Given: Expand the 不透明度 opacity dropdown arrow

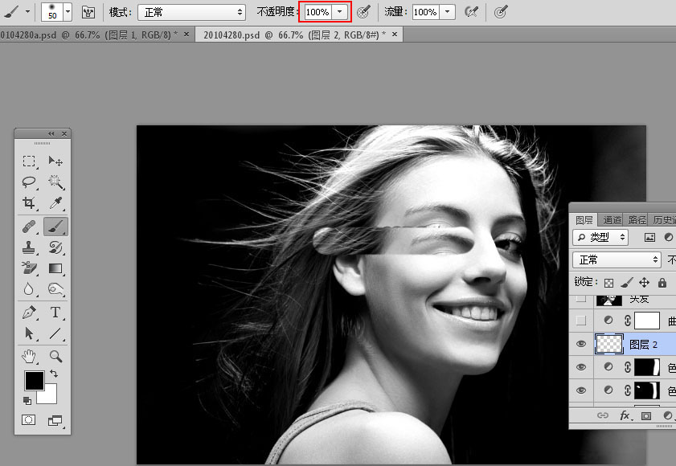Looking at the screenshot, I should pyautogui.click(x=341, y=12).
